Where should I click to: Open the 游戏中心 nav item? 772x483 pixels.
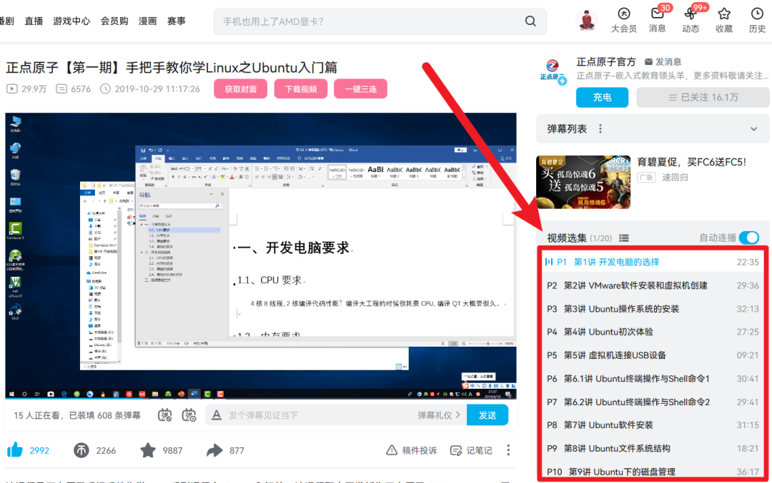point(72,21)
